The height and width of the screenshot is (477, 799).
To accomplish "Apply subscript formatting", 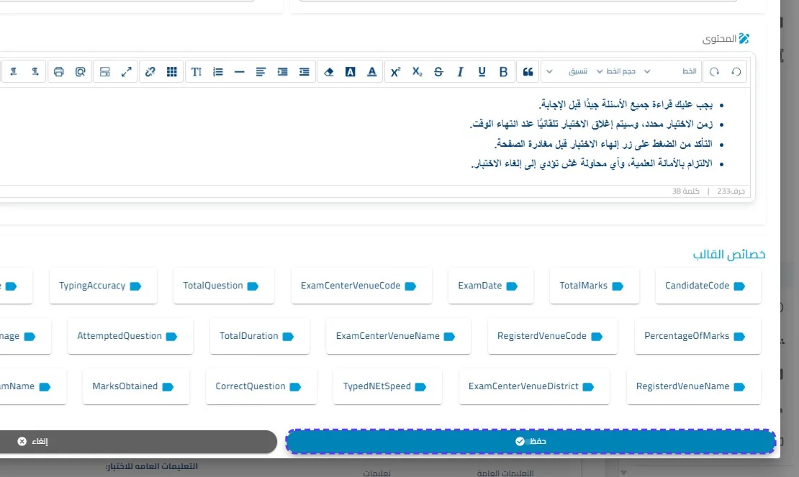I will [x=417, y=72].
